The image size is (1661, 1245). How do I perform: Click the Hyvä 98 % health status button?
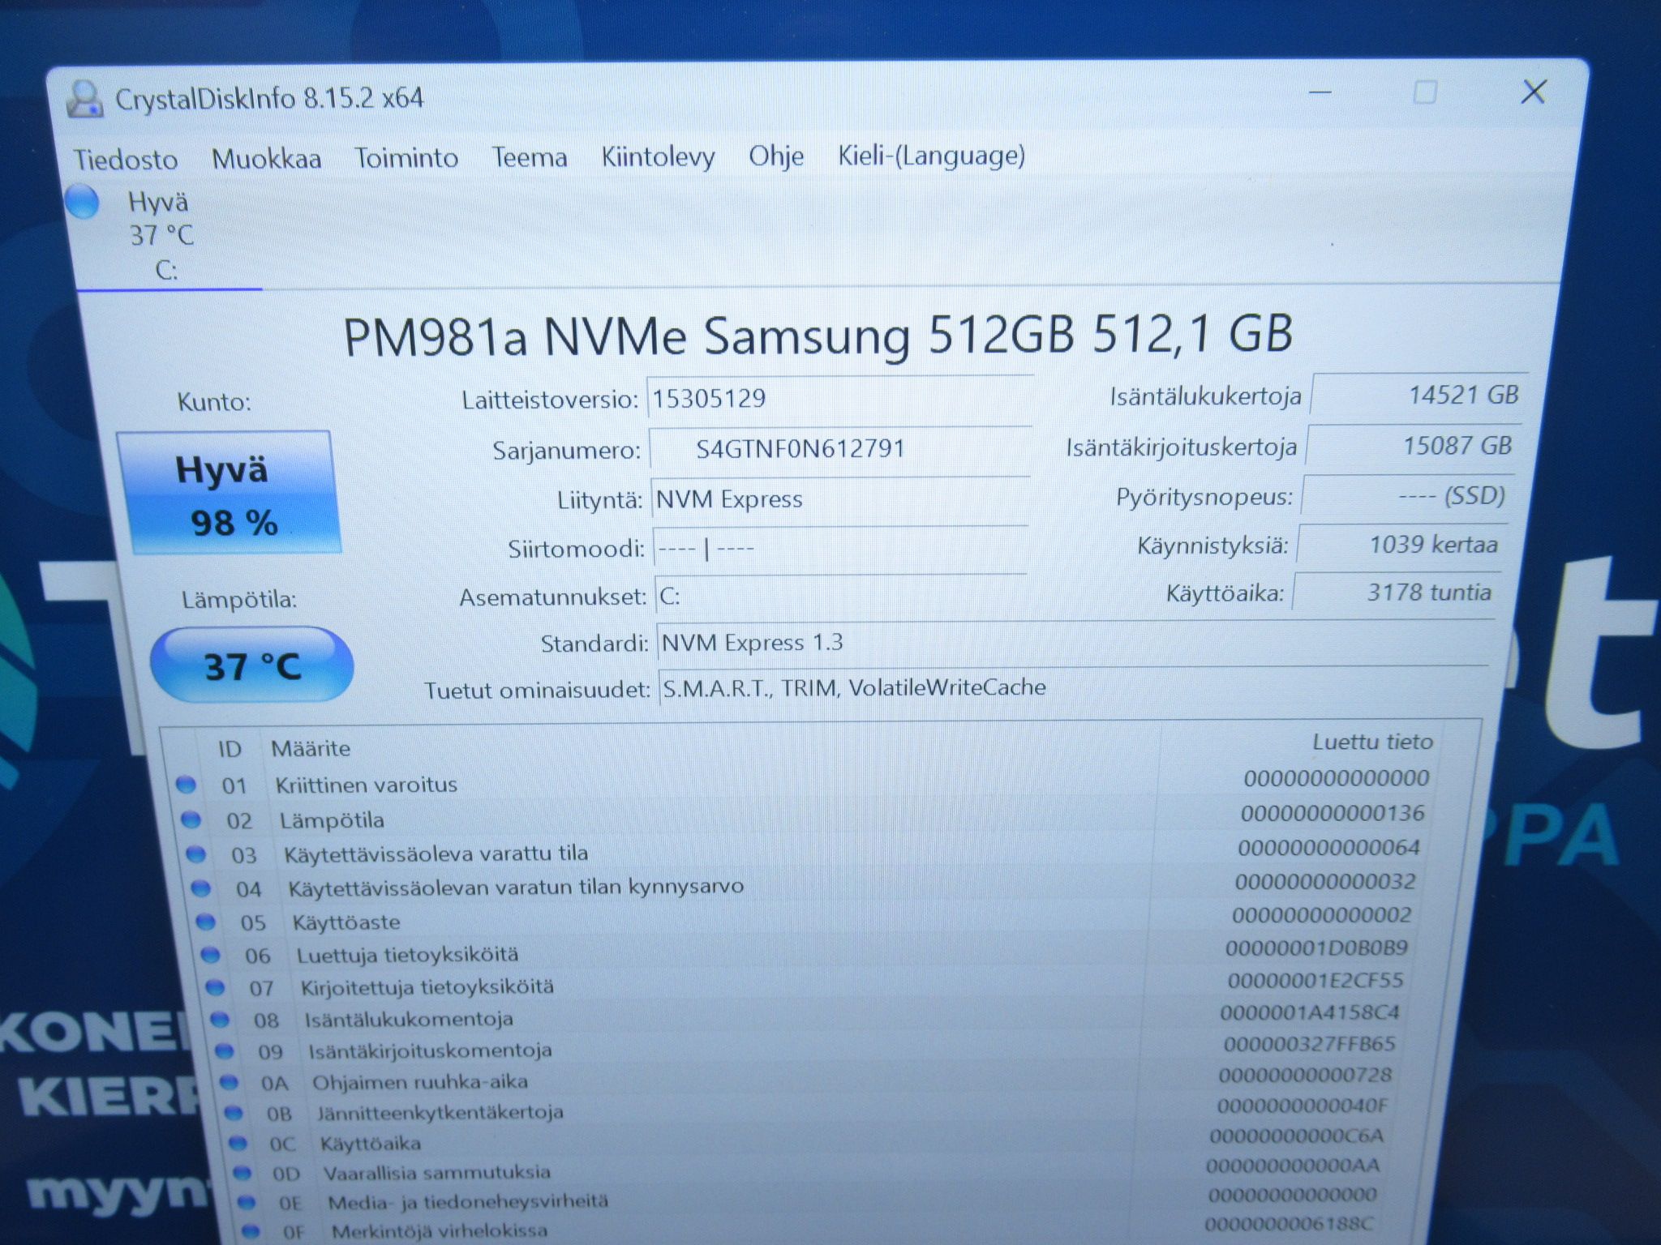click(229, 493)
